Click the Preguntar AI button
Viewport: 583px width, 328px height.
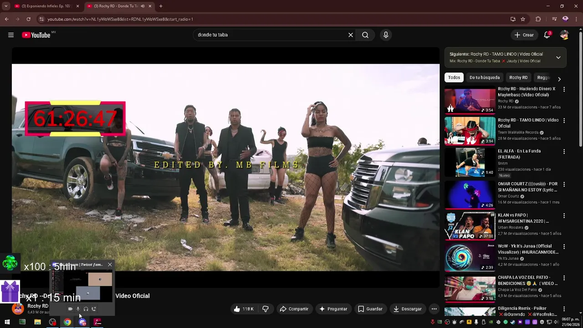tap(333, 309)
